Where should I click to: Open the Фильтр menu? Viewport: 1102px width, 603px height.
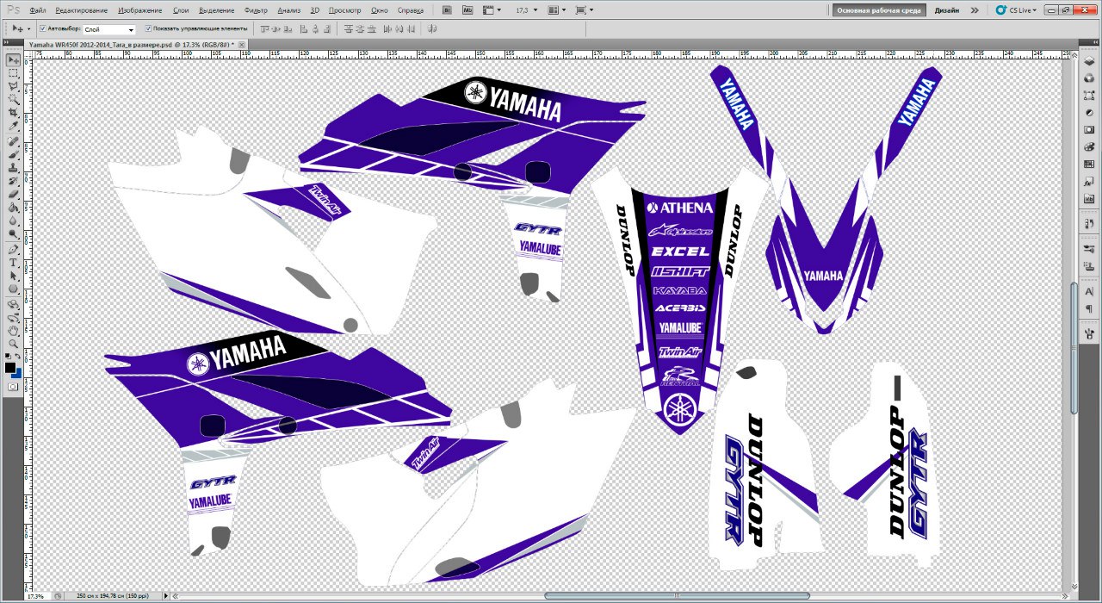(x=256, y=10)
